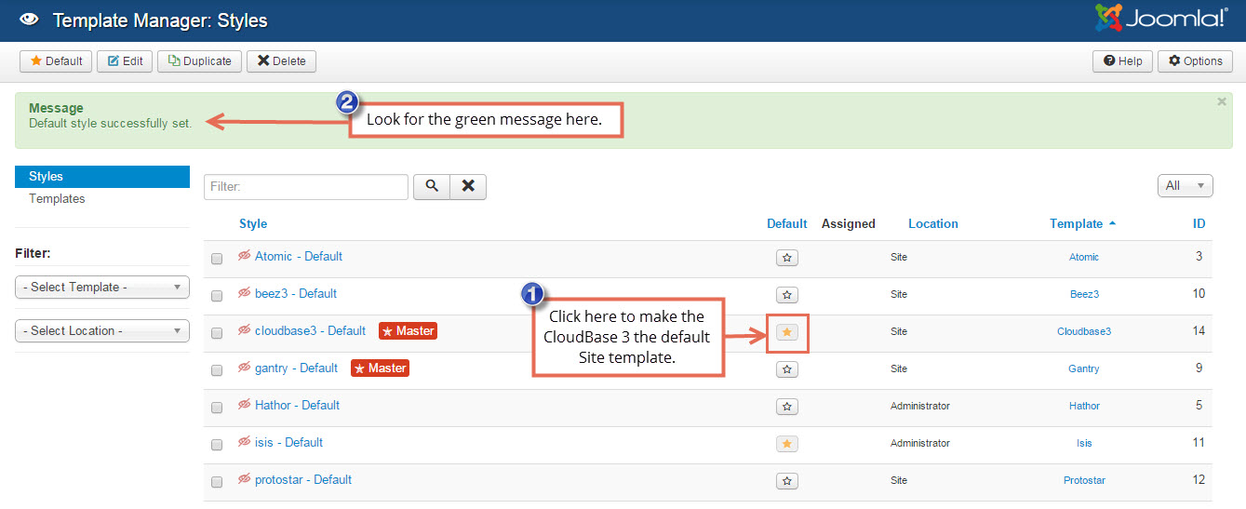Click the Joomla! logo
Screen dimensions: 1246x509
coord(1160,19)
